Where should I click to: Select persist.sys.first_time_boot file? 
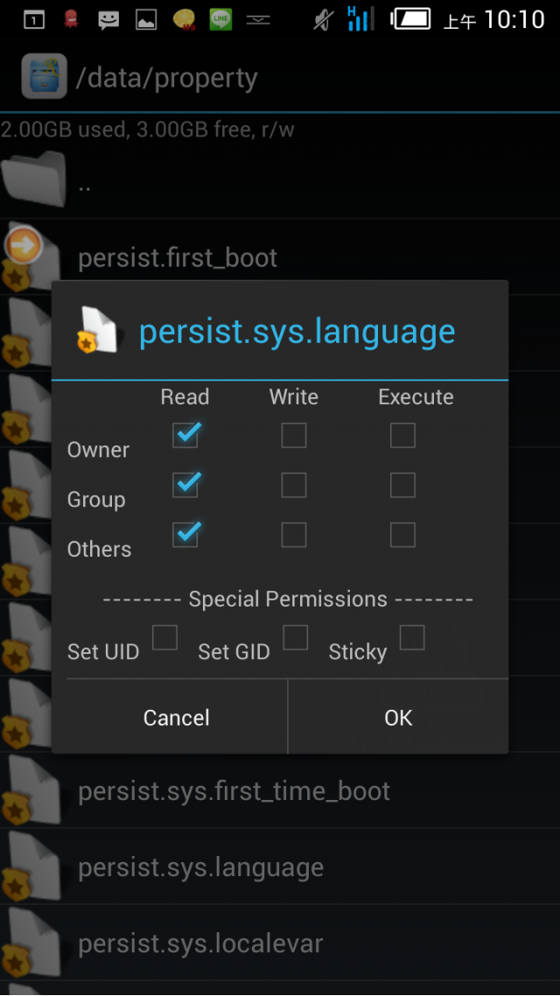(280, 791)
